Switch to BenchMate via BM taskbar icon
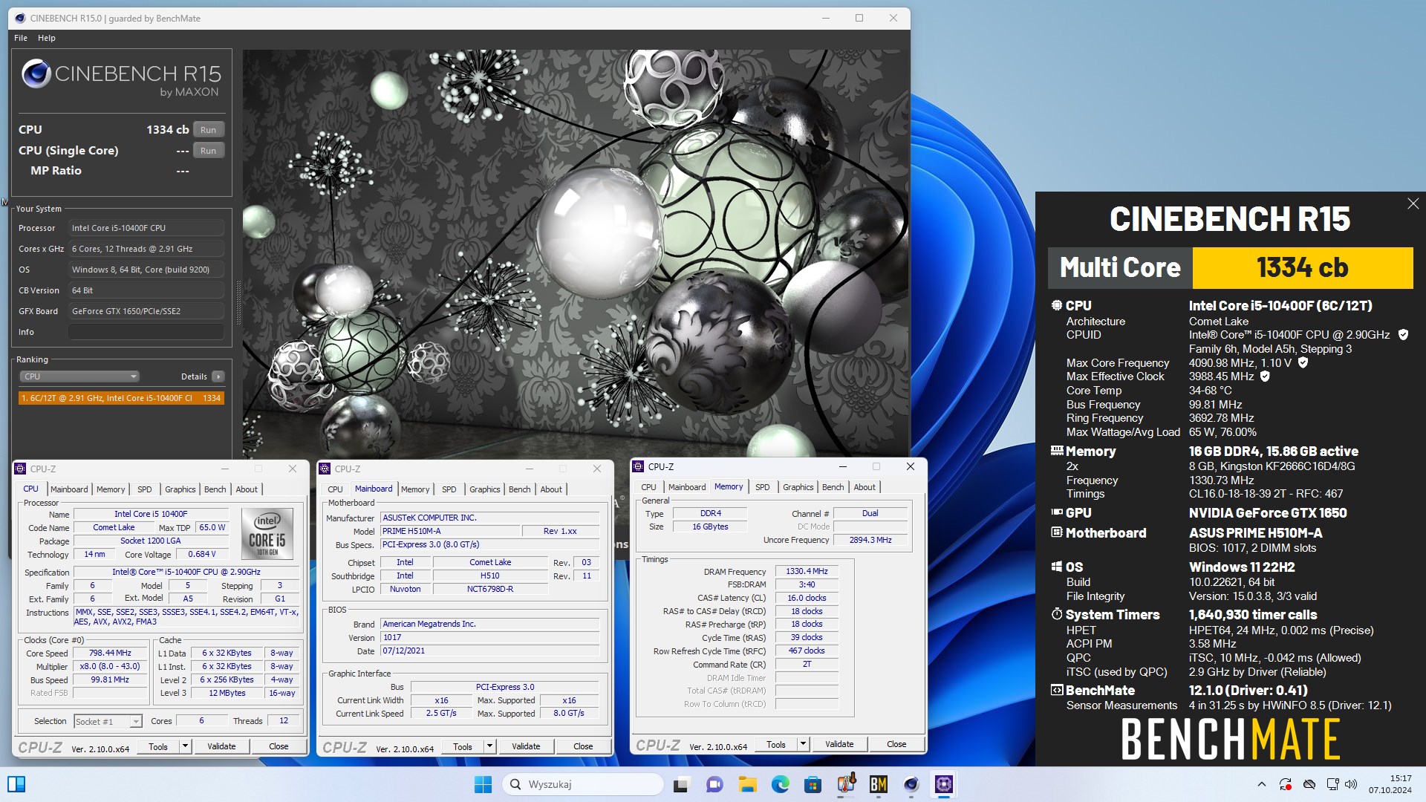1426x802 pixels. coord(879,784)
